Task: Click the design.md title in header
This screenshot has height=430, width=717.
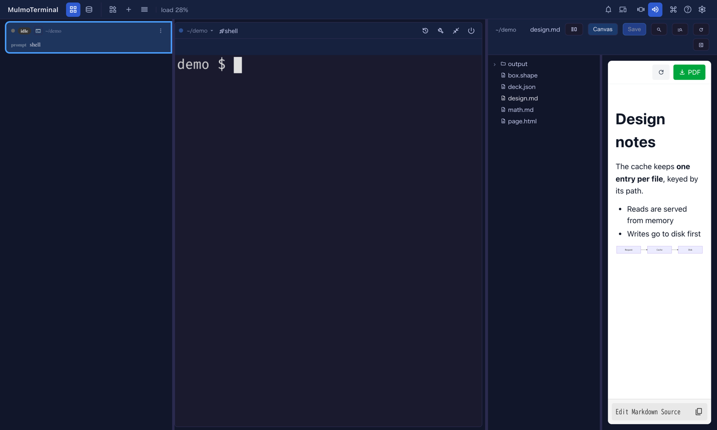Action: pyautogui.click(x=545, y=30)
